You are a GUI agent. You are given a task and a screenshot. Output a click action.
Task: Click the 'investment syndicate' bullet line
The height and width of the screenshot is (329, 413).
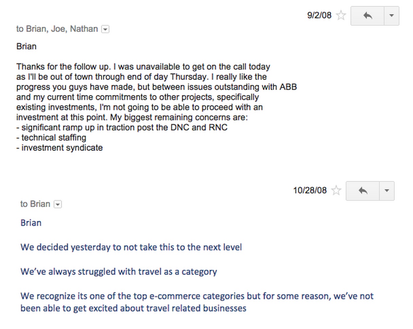tap(59, 148)
